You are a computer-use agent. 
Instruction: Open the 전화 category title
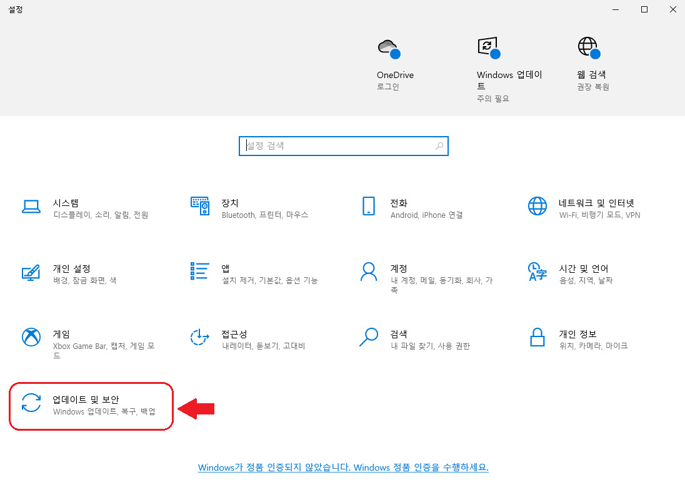pos(399,203)
